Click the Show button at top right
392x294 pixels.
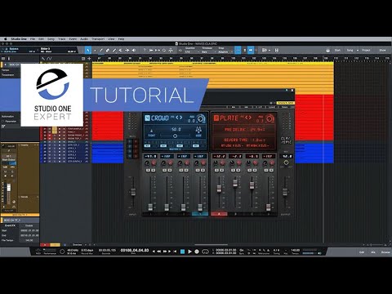pyautogui.click(x=382, y=50)
